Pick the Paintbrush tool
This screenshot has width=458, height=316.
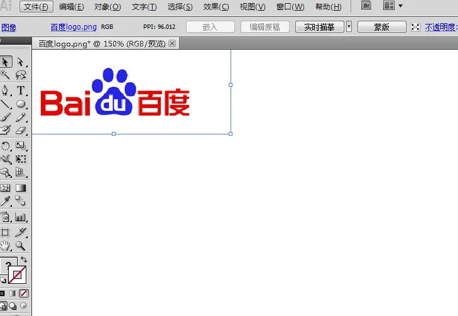5,117
